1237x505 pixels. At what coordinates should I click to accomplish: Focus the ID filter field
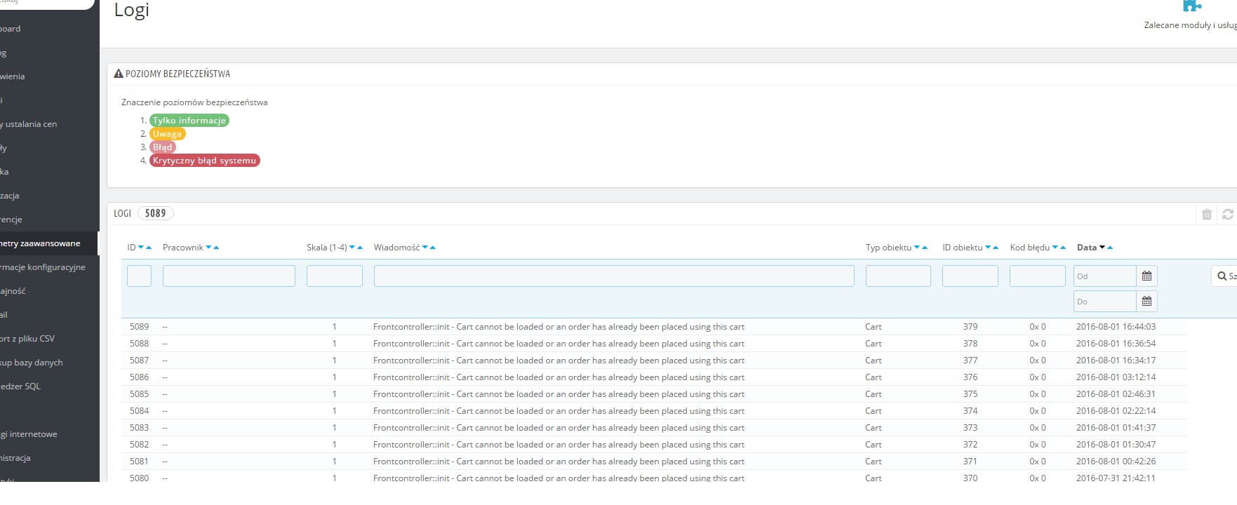(x=139, y=276)
